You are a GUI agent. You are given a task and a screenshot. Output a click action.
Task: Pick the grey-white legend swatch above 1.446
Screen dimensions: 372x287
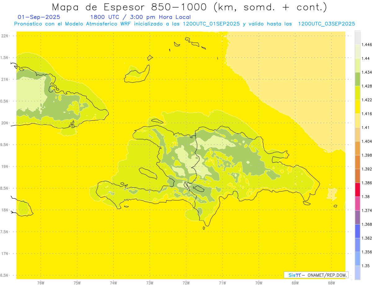tap(357, 37)
